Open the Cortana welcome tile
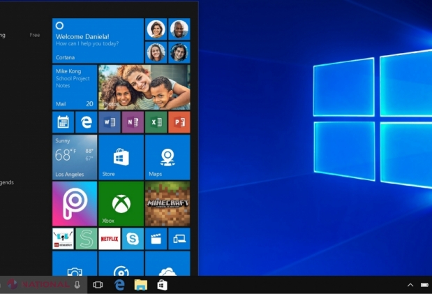 tap(98, 41)
